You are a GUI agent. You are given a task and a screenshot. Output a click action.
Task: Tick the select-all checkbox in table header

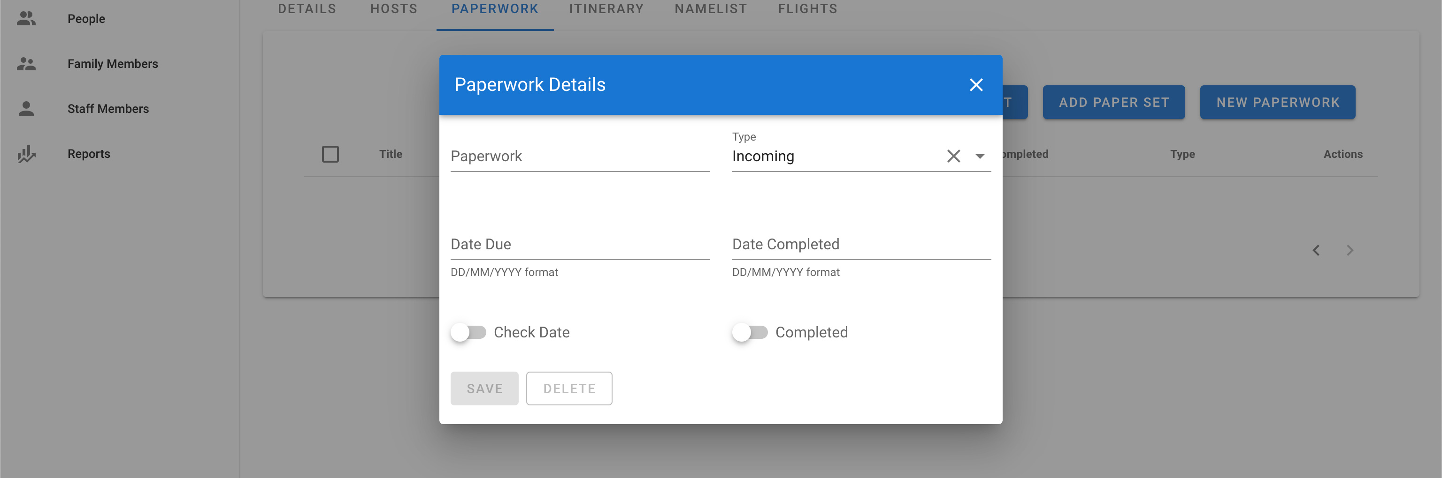point(330,154)
